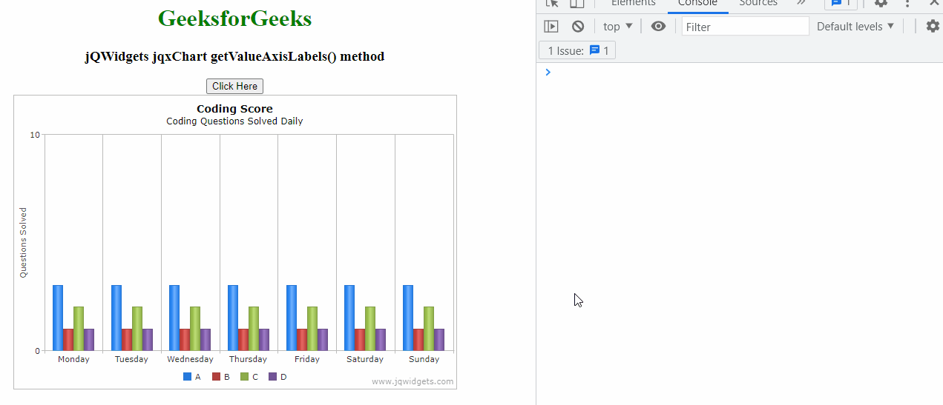This screenshot has height=405, width=943.
Task: Click the console prompt chevron
Action: pos(548,72)
